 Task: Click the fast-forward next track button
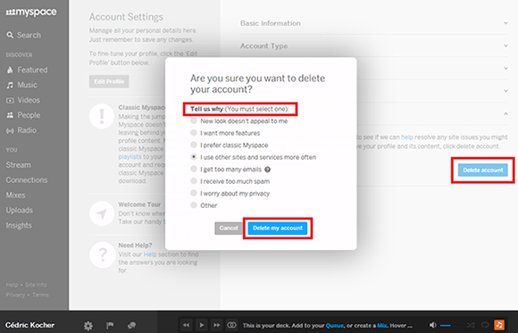217,325
